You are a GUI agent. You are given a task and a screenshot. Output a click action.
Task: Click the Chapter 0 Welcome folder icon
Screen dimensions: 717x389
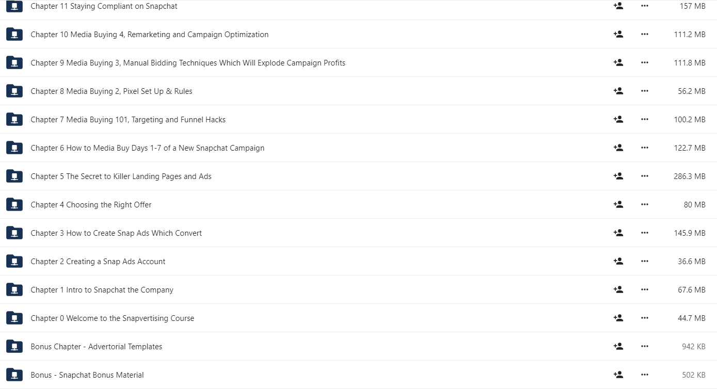pyautogui.click(x=14, y=318)
